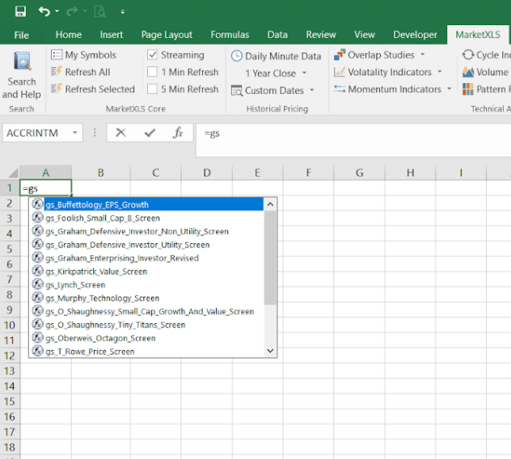This screenshot has width=511, height=459.
Task: Click the Volume indicators icon
Action: tap(468, 72)
